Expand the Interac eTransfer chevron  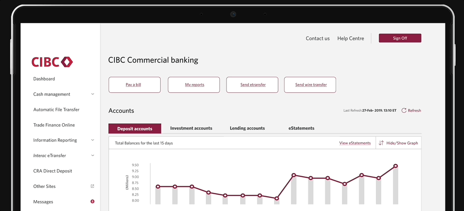tap(93, 156)
